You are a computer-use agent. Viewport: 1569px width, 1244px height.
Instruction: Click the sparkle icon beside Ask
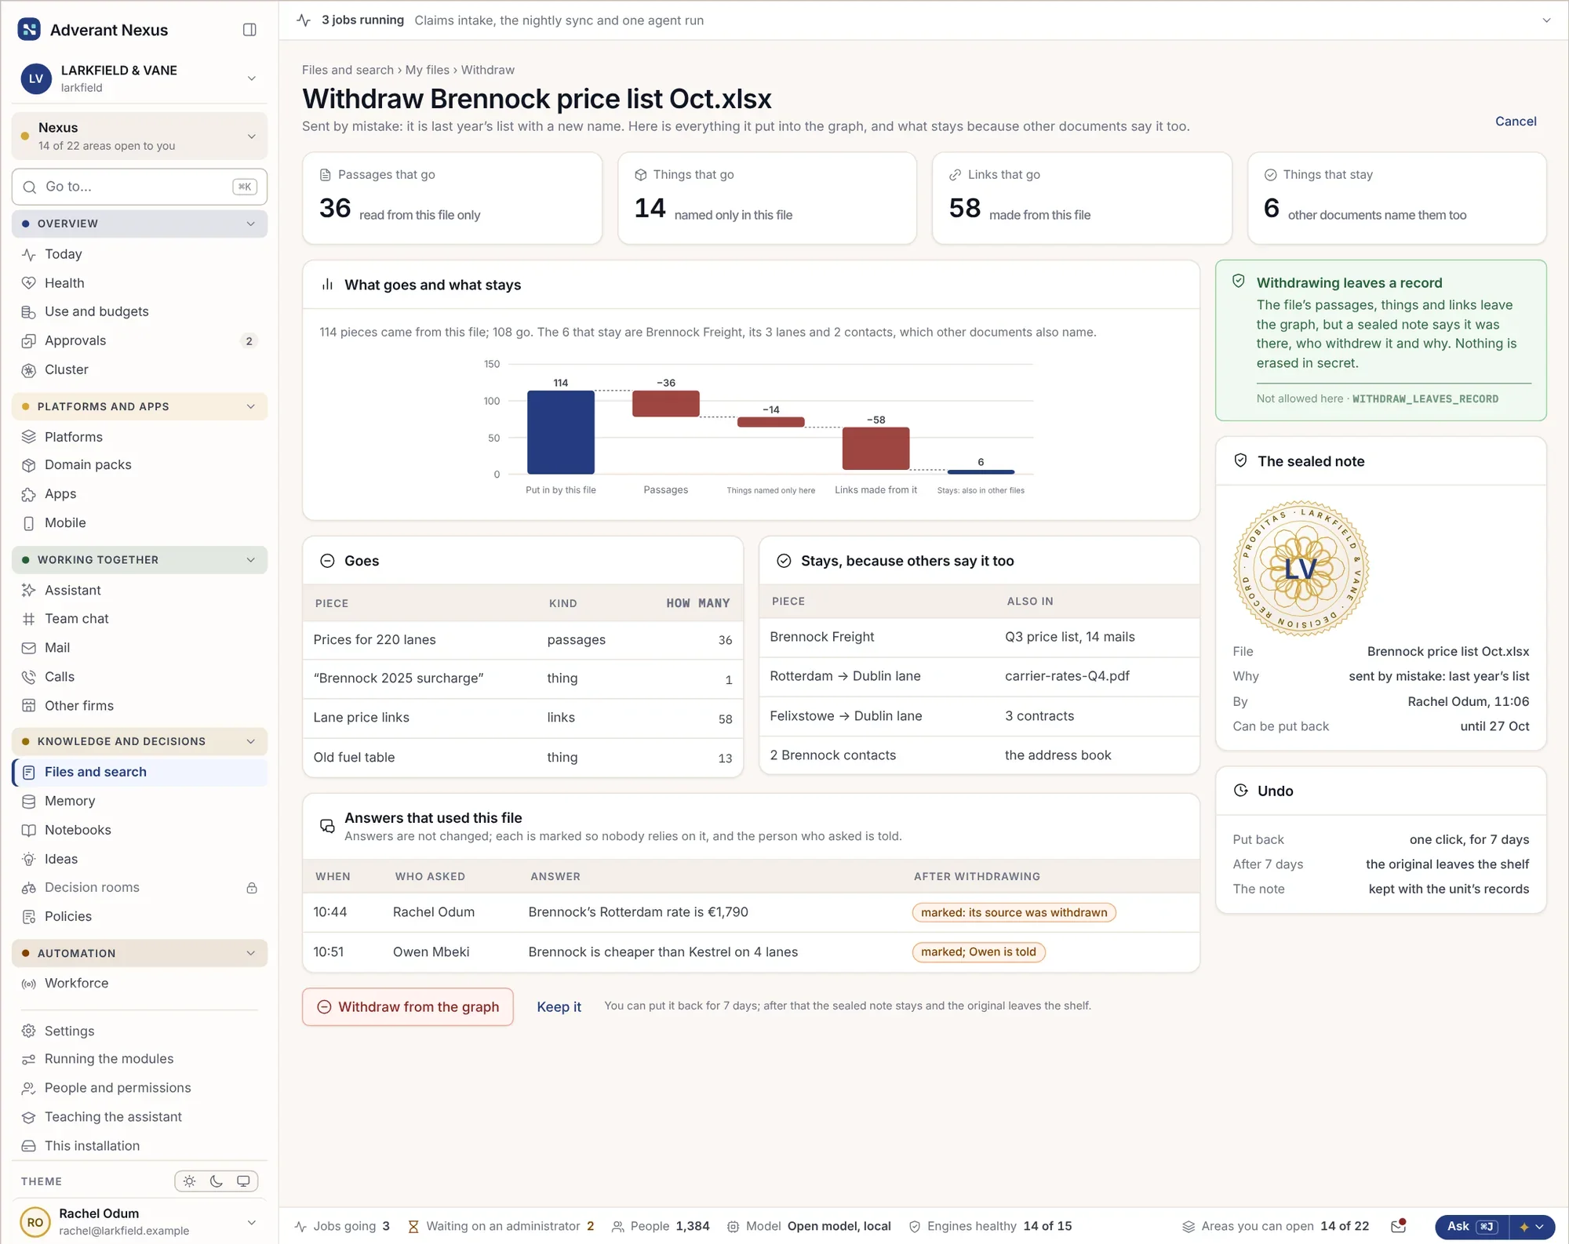click(x=1524, y=1227)
